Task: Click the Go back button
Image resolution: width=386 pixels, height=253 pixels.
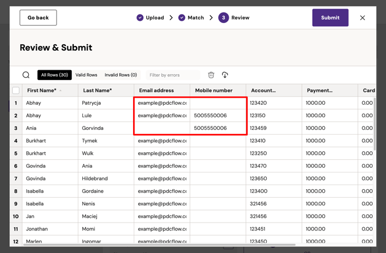Action: click(38, 18)
